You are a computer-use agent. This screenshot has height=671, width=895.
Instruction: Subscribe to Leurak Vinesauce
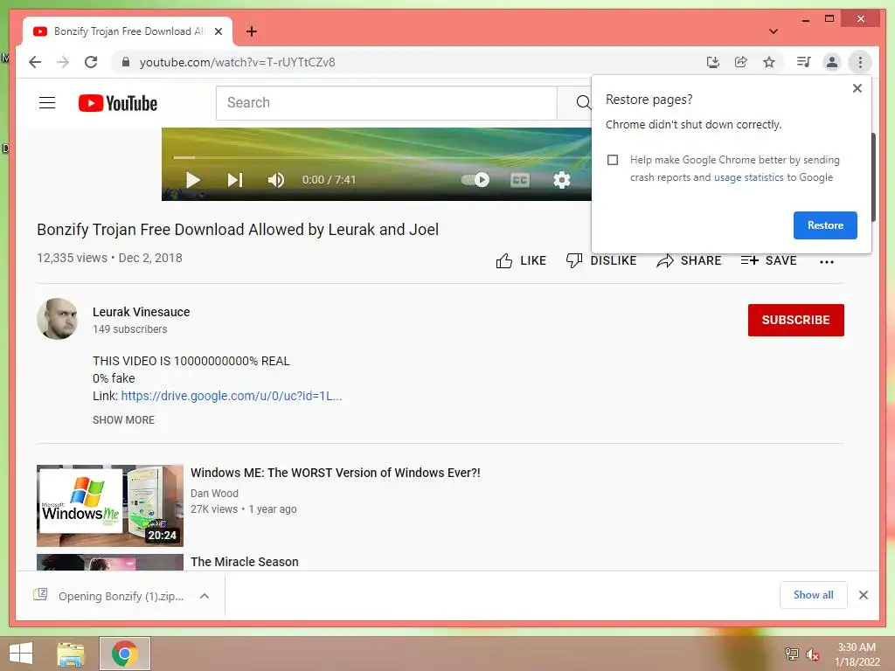click(795, 320)
